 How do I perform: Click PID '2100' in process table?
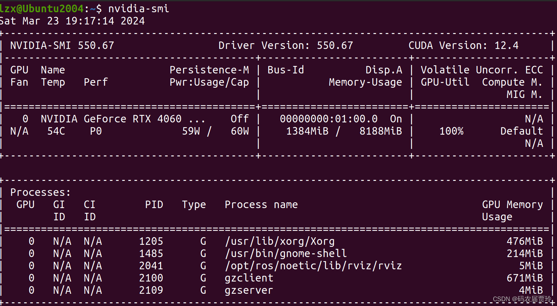tap(151, 278)
